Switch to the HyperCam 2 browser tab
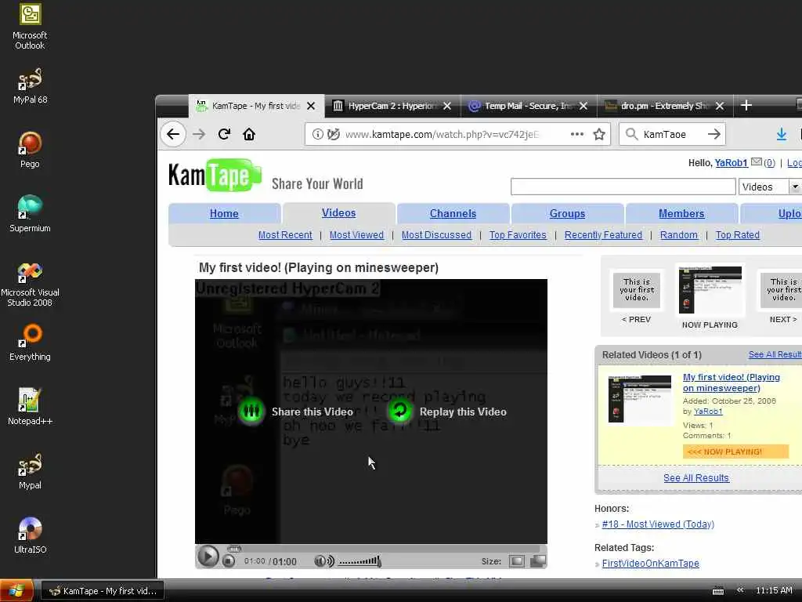This screenshot has width=802, height=602. pyautogui.click(x=392, y=106)
